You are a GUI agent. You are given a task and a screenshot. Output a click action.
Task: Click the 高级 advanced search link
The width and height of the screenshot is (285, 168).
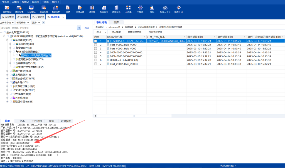pyautogui.click(x=87, y=28)
